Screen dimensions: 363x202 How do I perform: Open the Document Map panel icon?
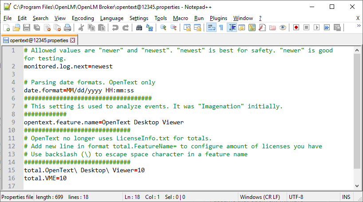point(252,28)
